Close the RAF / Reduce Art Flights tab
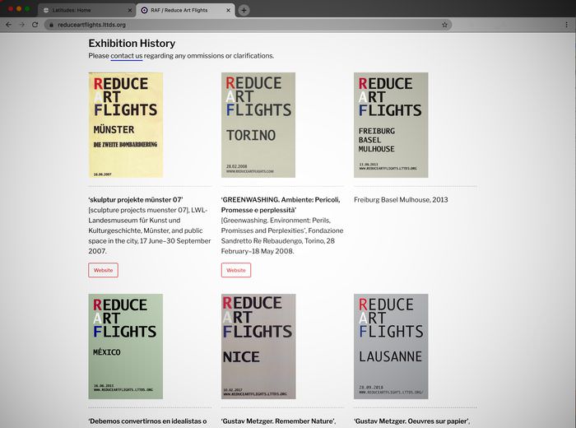Image resolution: width=576 pixels, height=428 pixels. point(228,10)
